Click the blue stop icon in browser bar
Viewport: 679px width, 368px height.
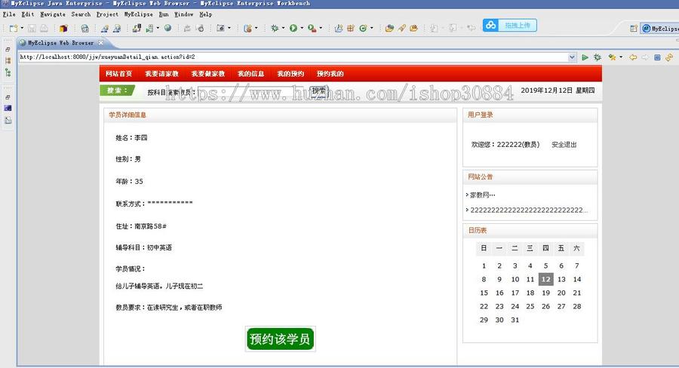coord(657,57)
